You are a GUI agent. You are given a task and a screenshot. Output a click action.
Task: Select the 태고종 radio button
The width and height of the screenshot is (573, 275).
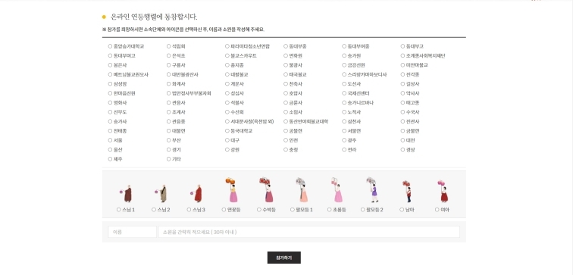click(402, 102)
